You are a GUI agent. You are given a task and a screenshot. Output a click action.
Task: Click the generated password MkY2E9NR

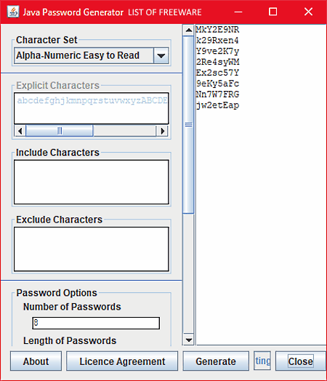click(x=217, y=30)
